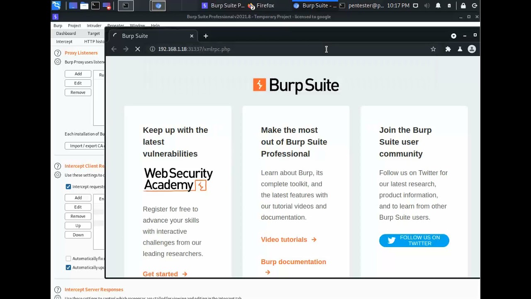Select the Burp Suite browser tab
Viewport: 531px width, 299px height.
coord(153,36)
